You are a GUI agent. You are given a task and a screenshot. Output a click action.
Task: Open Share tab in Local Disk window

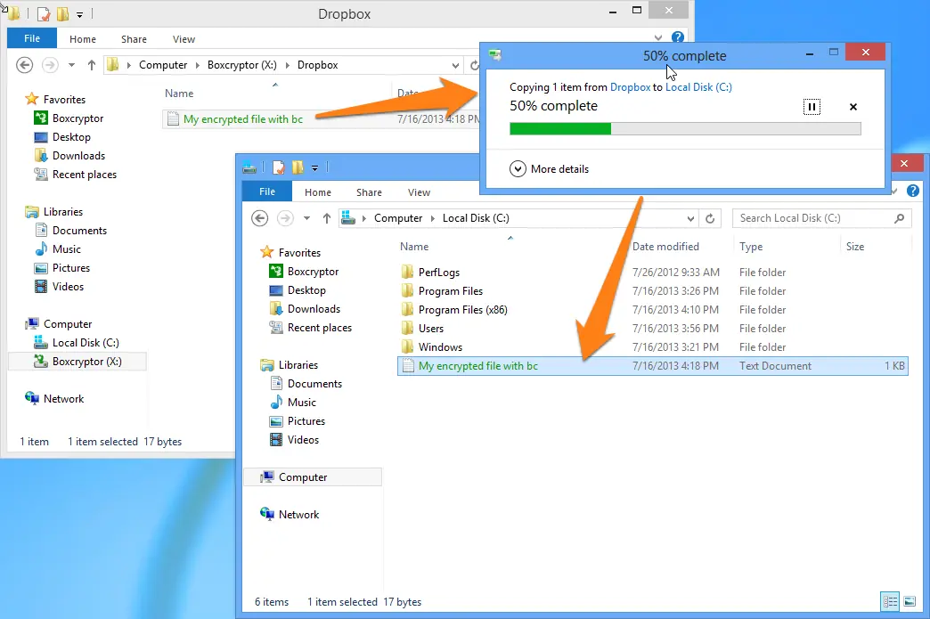click(369, 192)
